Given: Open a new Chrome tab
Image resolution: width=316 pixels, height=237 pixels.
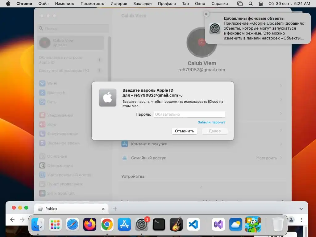Looking at the screenshot, I should coord(115,209).
